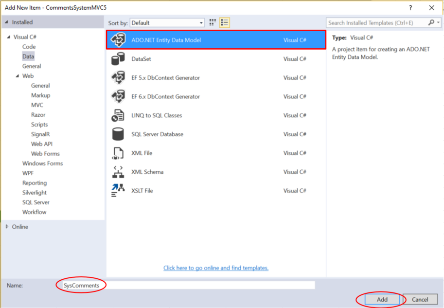
Task: Click the Add button
Action: point(382,299)
